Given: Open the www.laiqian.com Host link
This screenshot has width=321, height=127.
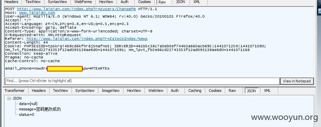Looking at the screenshot, I should pos(37,12).
